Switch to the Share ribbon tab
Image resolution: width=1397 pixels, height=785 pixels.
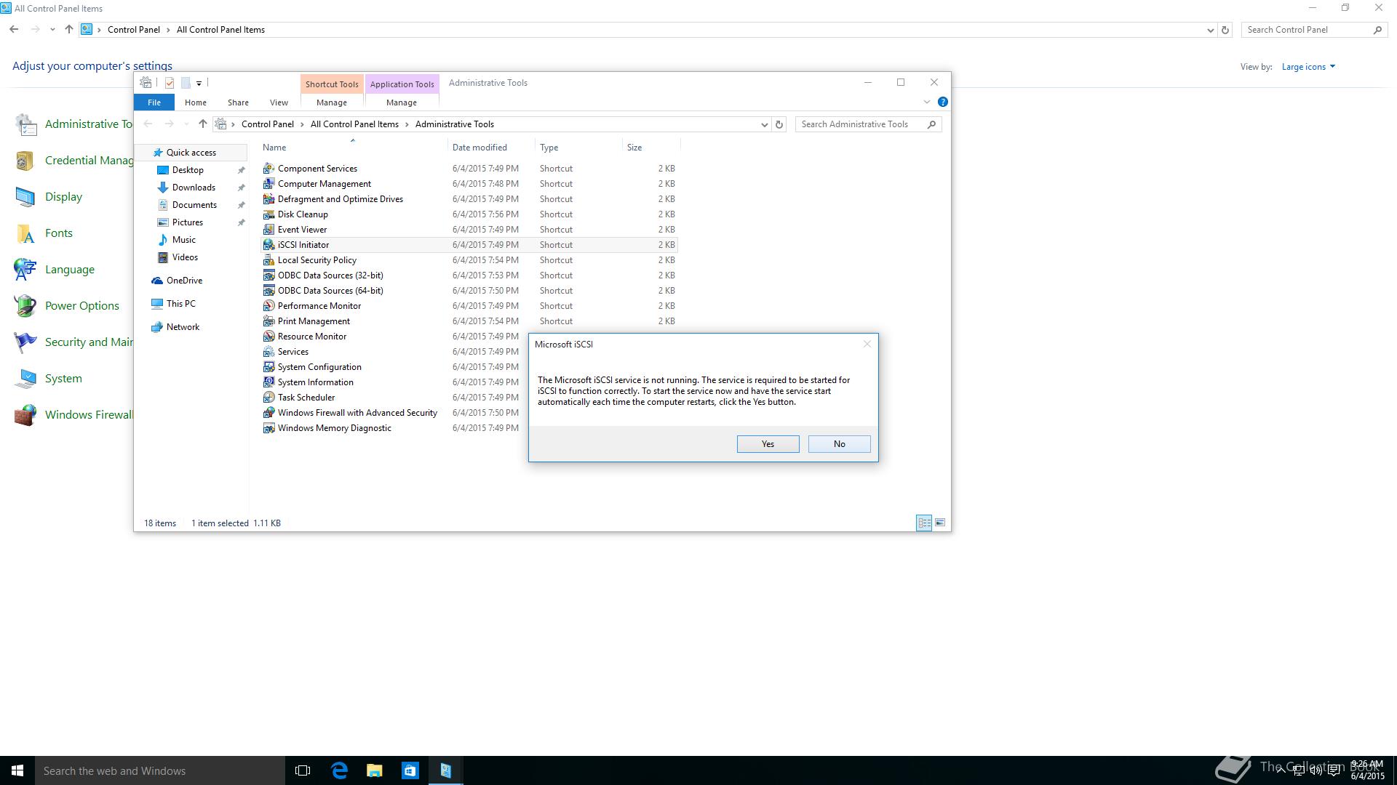pyautogui.click(x=238, y=102)
